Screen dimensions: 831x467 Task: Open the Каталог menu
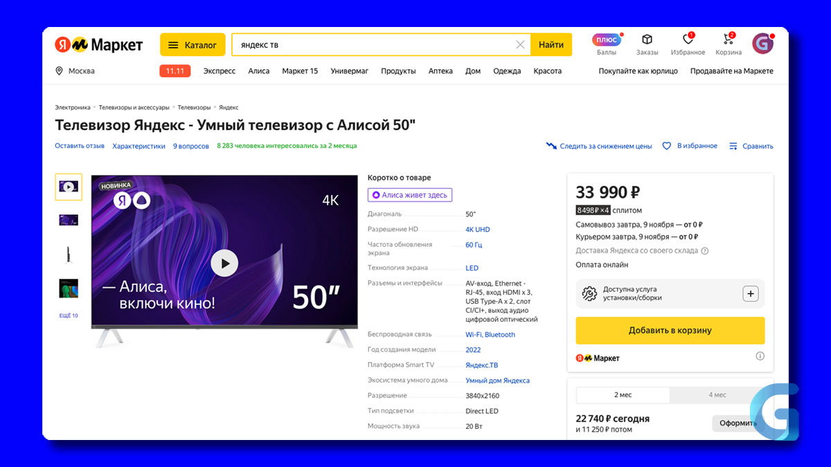pos(193,45)
